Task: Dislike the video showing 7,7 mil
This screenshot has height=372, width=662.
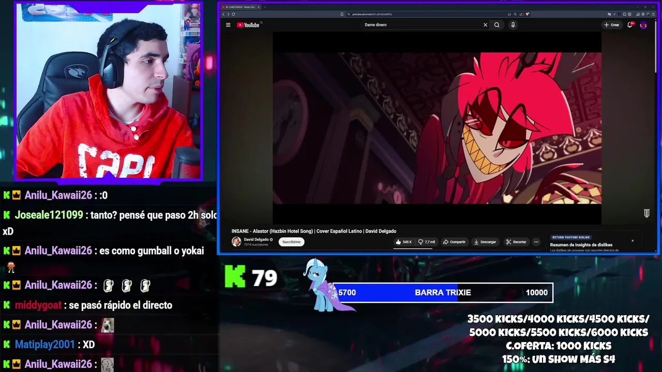Action: pos(427,242)
